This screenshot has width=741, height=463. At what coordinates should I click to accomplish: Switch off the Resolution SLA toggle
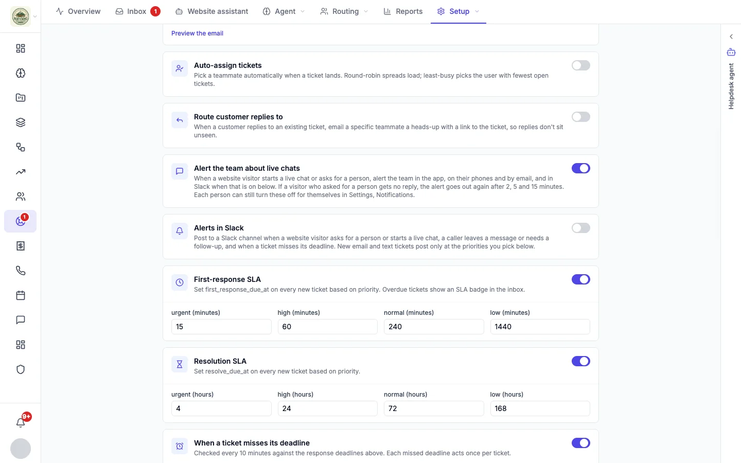[581, 361]
